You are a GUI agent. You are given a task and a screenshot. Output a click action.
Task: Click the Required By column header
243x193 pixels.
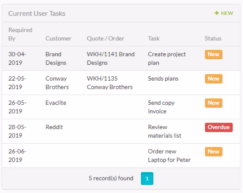(20, 34)
